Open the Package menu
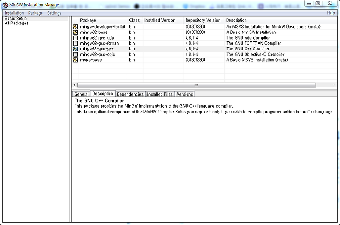340x225 pixels. tap(35, 13)
